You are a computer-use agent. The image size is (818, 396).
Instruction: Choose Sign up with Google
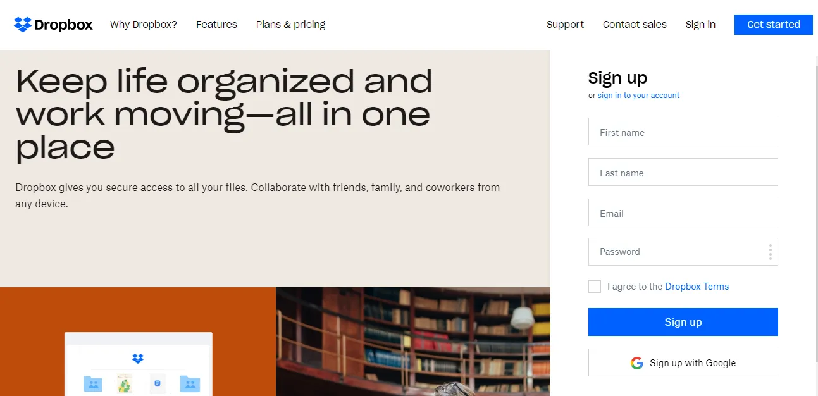coord(683,362)
